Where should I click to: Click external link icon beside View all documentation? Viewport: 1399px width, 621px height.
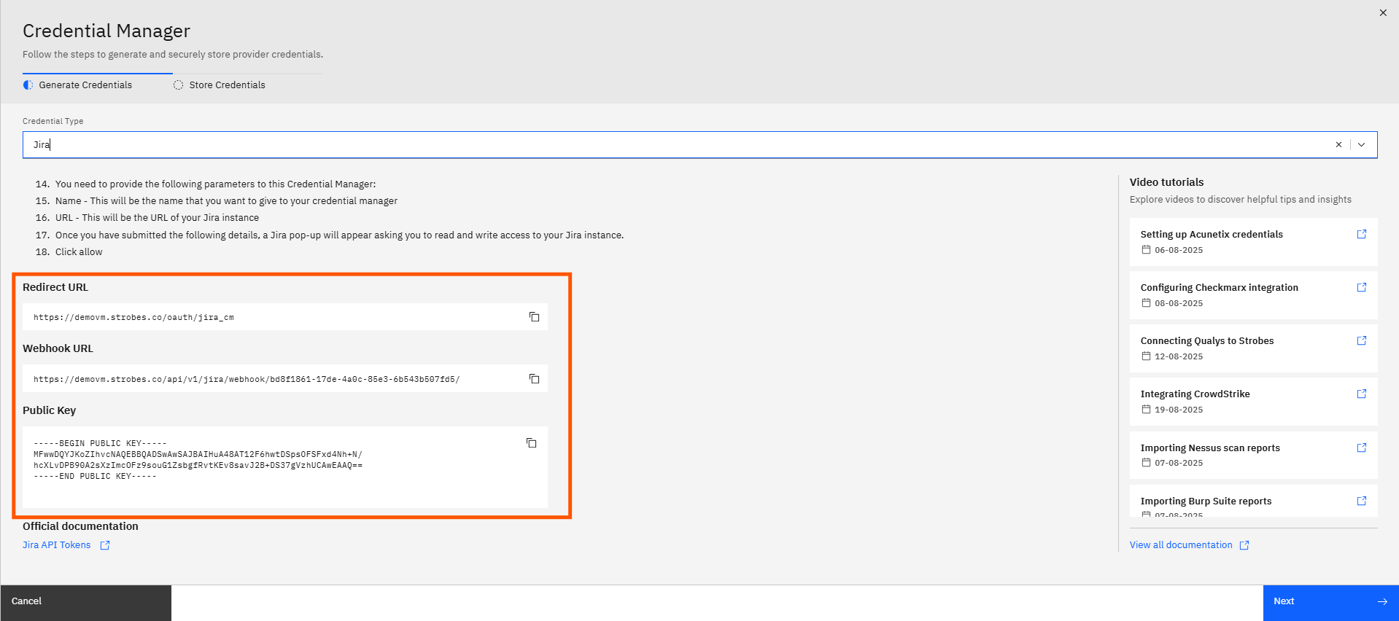tap(1244, 545)
